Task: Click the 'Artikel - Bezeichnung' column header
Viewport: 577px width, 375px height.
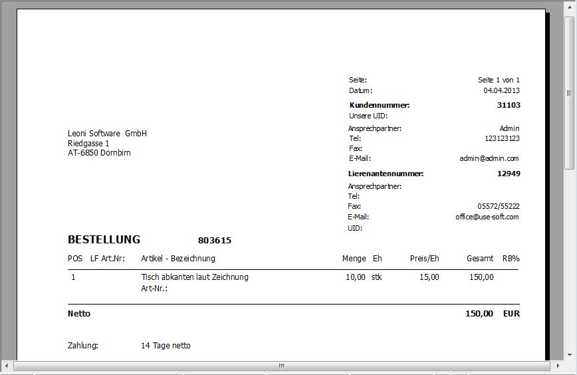Action: 177,259
